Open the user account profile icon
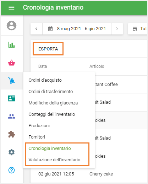 (11, 26)
